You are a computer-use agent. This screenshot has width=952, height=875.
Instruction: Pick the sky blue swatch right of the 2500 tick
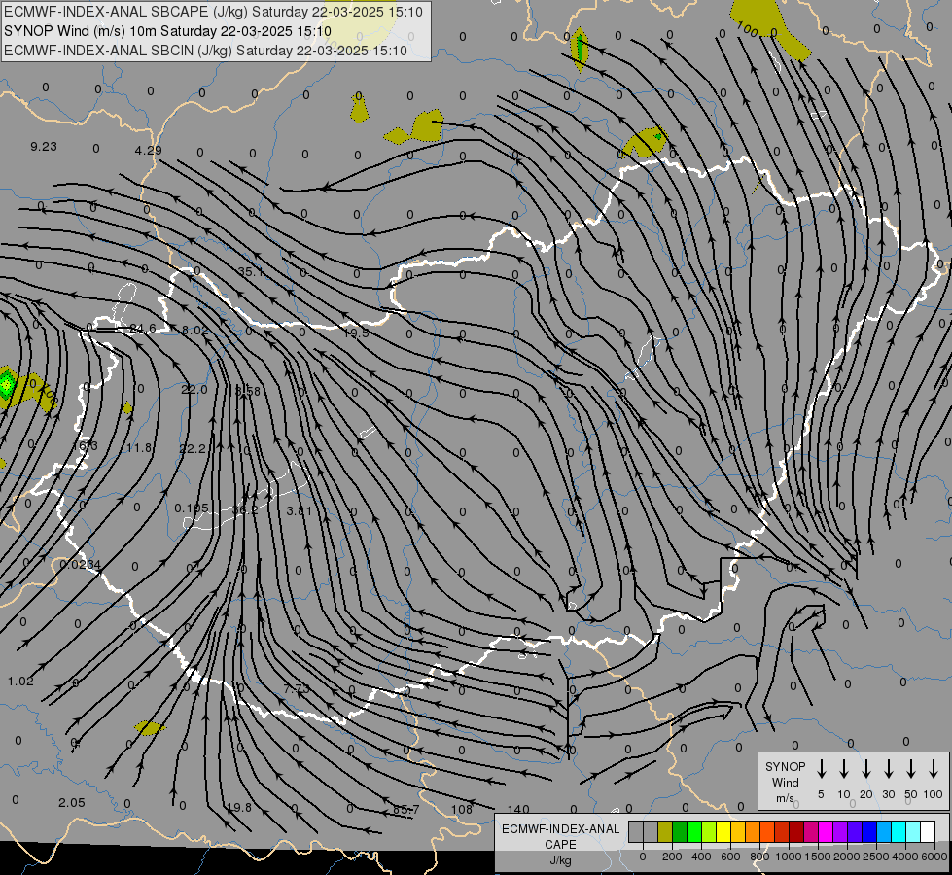[884, 832]
